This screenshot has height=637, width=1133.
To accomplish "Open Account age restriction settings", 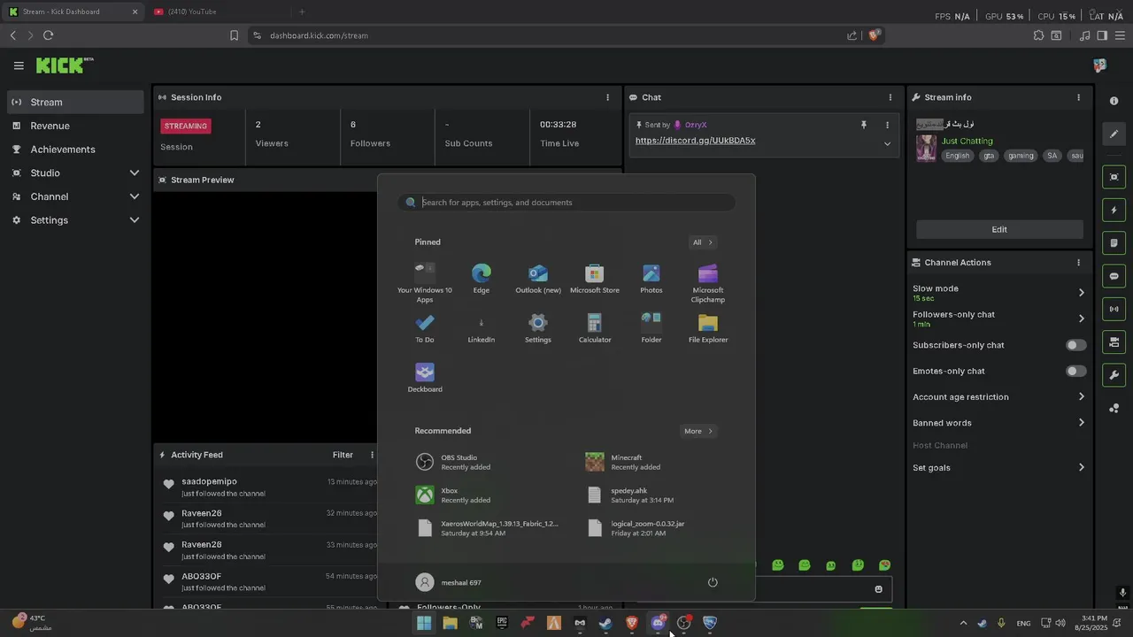I will (998, 397).
